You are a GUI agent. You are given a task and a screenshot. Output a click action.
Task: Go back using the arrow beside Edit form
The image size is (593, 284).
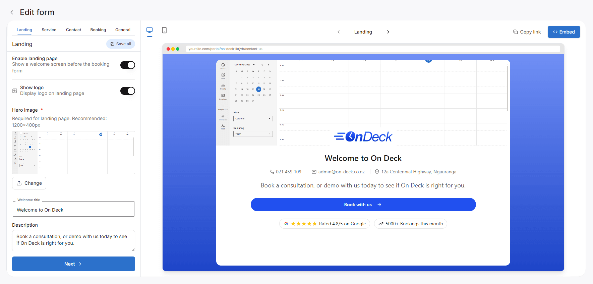tap(12, 12)
